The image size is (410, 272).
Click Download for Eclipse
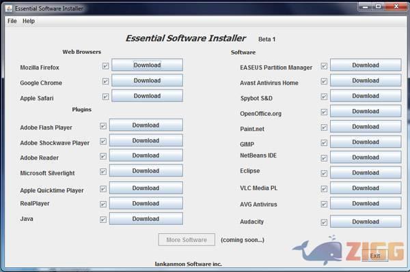[x=366, y=172]
